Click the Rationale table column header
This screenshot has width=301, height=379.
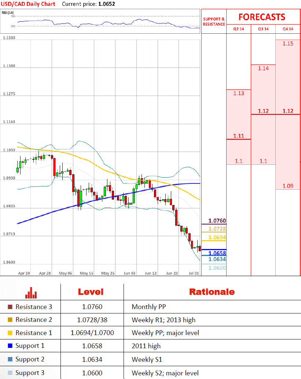[x=212, y=292]
